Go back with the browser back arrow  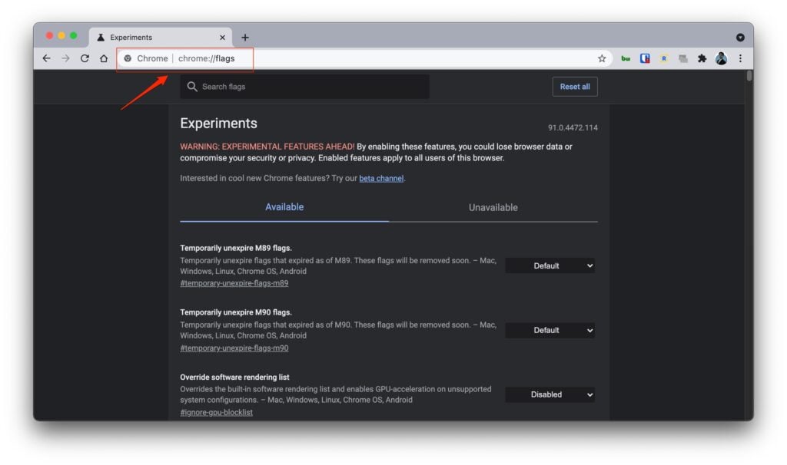pyautogui.click(x=47, y=58)
